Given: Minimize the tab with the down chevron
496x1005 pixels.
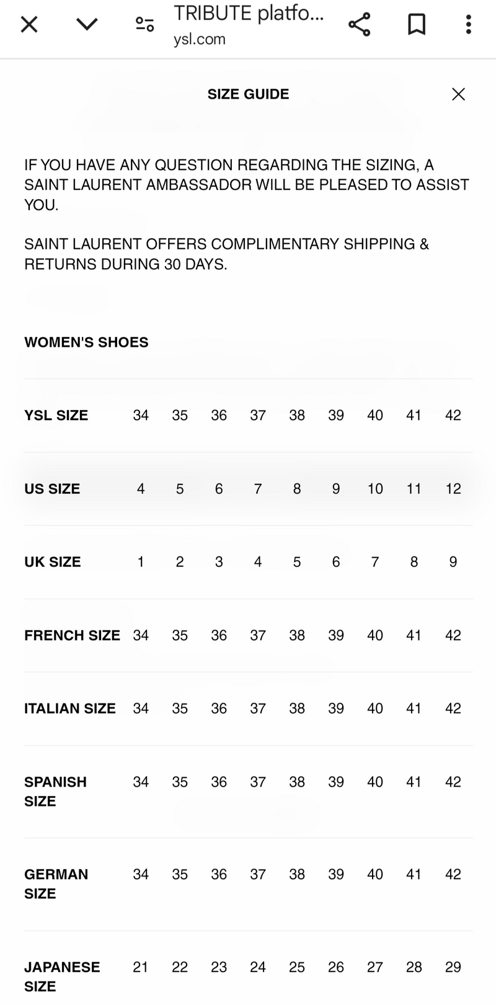Looking at the screenshot, I should click(x=87, y=25).
